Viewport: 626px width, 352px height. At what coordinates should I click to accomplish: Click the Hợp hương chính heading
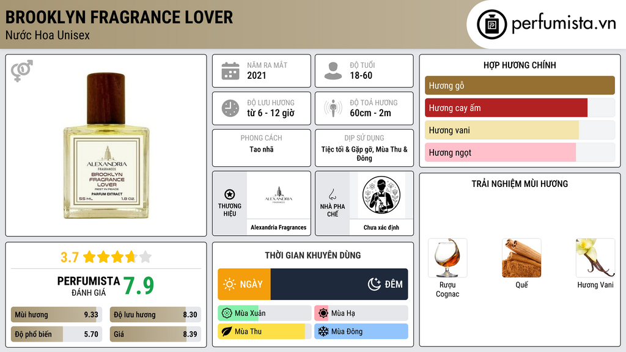(x=520, y=65)
